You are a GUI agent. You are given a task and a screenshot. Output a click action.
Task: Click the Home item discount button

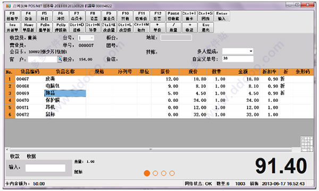click(28, 27)
